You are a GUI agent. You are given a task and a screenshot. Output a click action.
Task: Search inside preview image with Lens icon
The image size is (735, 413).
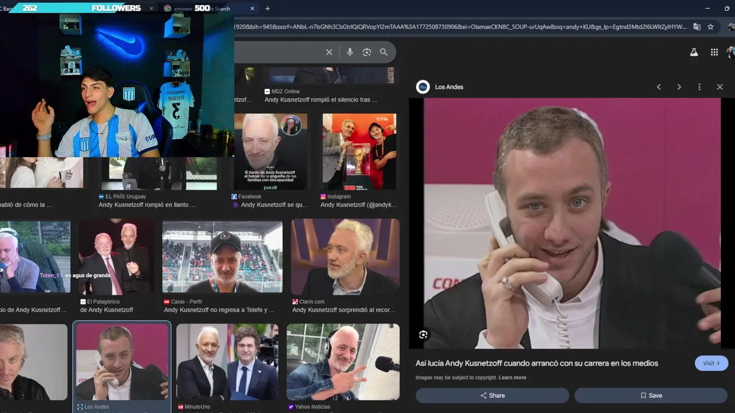pos(423,335)
